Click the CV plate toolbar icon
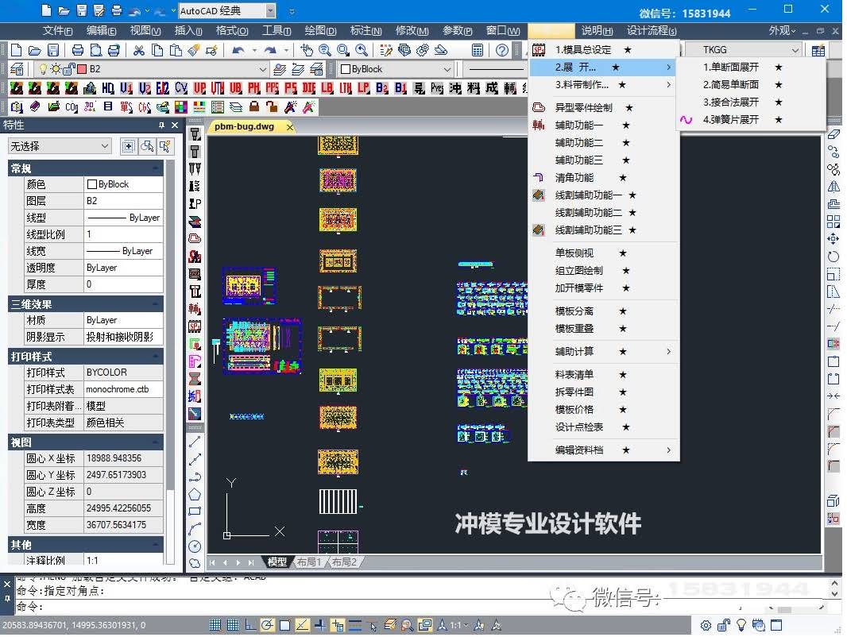This screenshot has height=637, width=847. [x=181, y=88]
